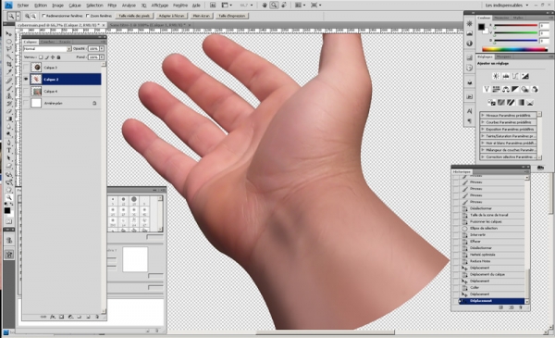Add a Color Balance adjustment (scales icon)
Screen dimensions: 555x338
pyautogui.click(x=505, y=89)
